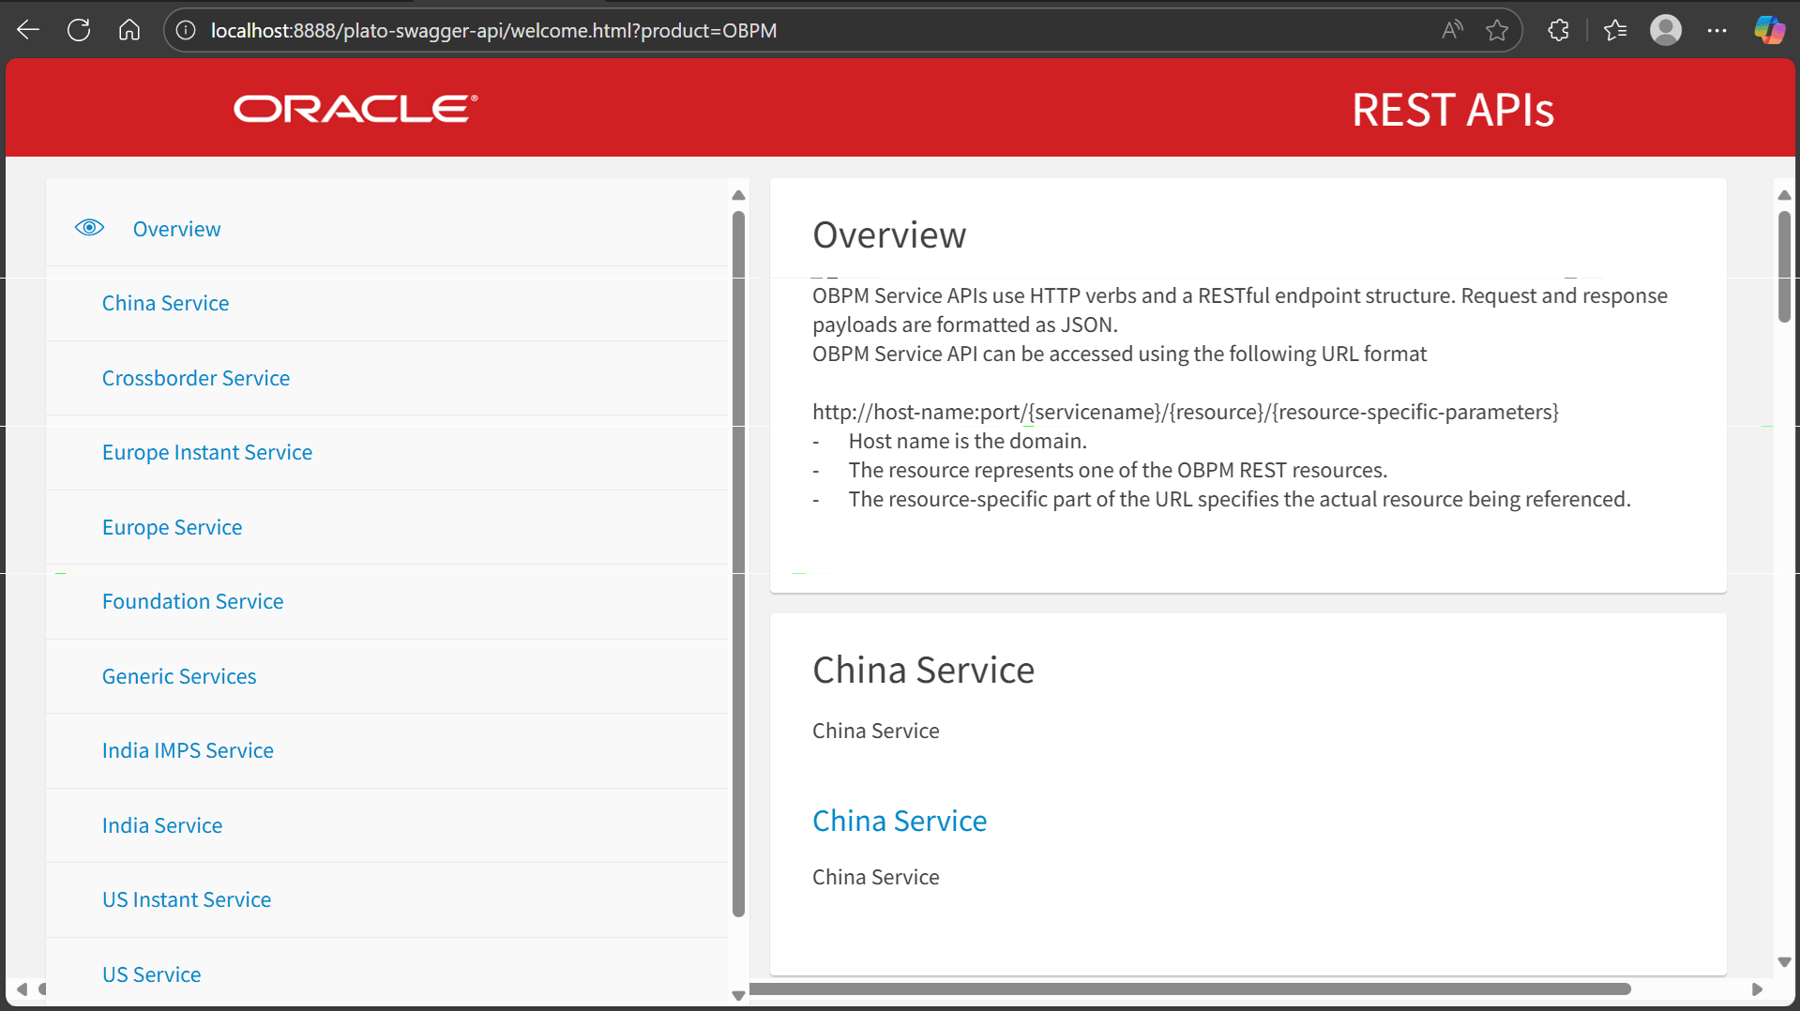
Task: Open browser profile avatar
Action: 1666,30
